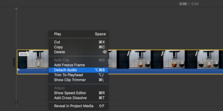Choose Detach Audio from the menu
The height and width of the screenshot is (111, 223).
click(78, 70)
